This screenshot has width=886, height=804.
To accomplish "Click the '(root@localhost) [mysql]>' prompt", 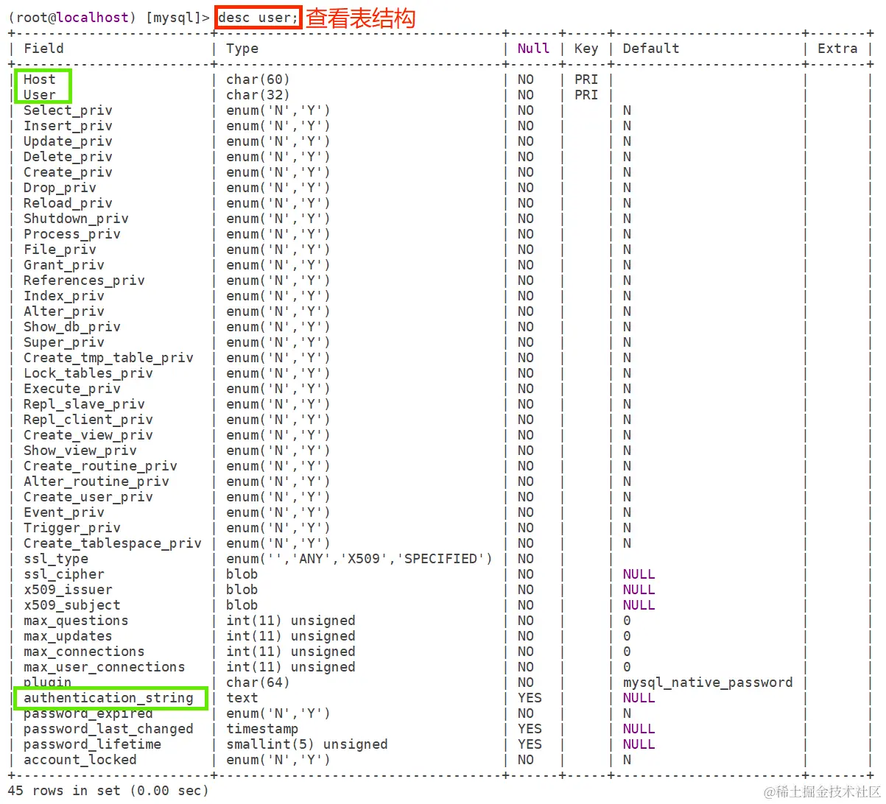I will 109,18.
